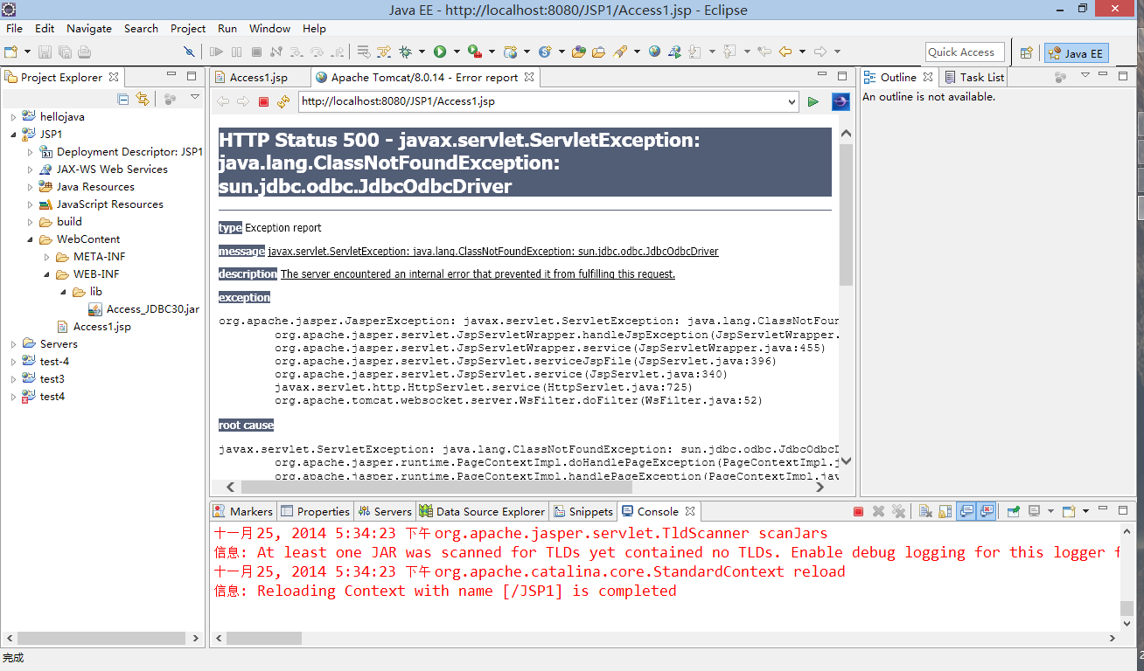
Task: Toggle the Java EE perspective button
Action: [1076, 53]
